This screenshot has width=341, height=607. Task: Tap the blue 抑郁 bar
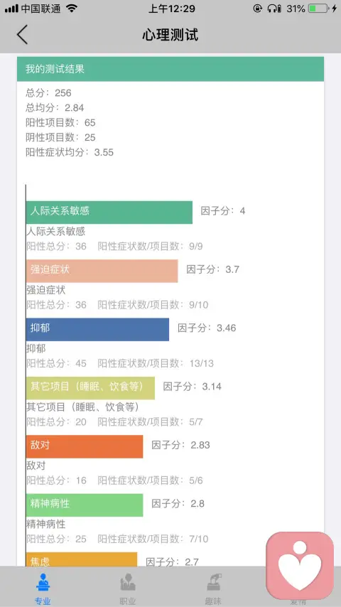(x=97, y=329)
